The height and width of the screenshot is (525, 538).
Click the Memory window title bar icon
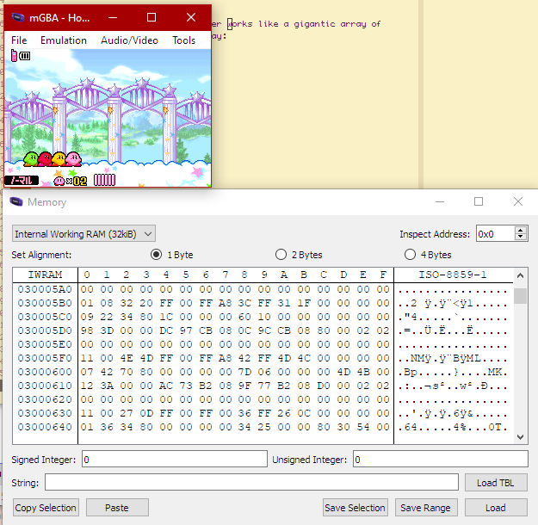[16, 202]
